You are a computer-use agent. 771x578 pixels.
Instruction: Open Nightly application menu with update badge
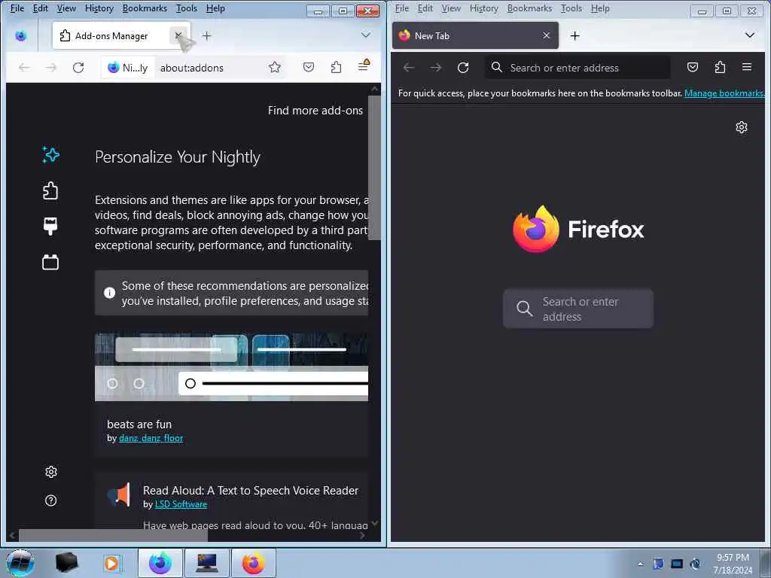coord(364,66)
